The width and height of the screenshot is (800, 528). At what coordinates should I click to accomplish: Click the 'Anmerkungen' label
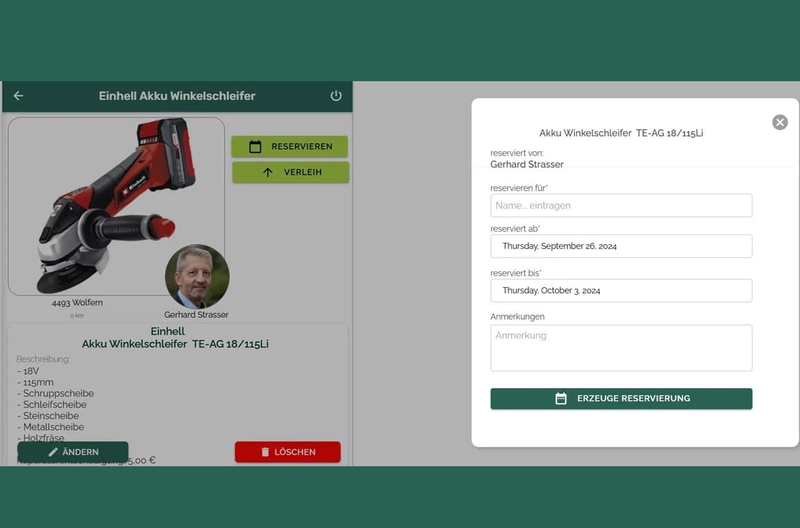[517, 316]
